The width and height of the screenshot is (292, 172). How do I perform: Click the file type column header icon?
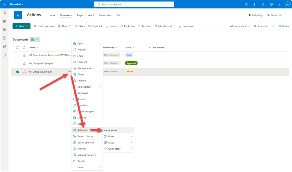point(24,48)
